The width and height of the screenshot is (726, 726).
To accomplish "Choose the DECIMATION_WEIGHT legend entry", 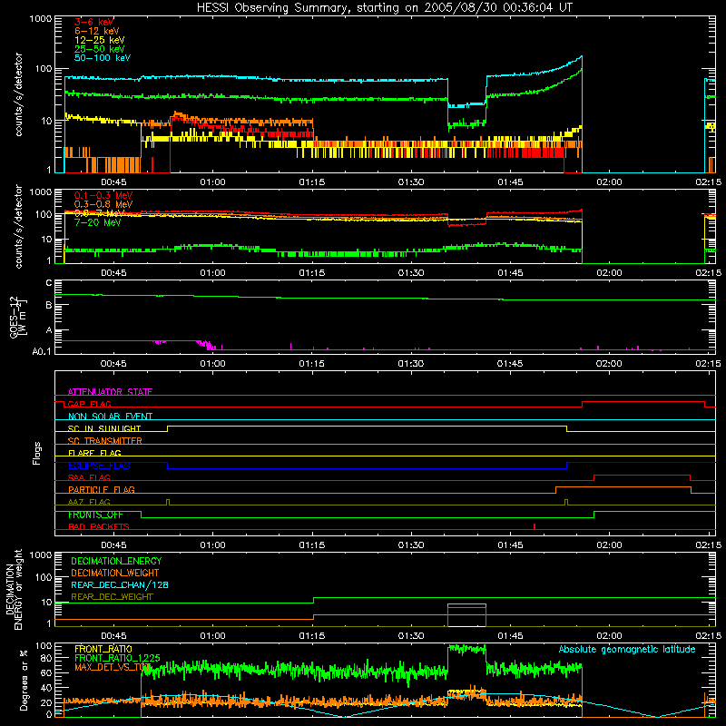I will point(115,573).
